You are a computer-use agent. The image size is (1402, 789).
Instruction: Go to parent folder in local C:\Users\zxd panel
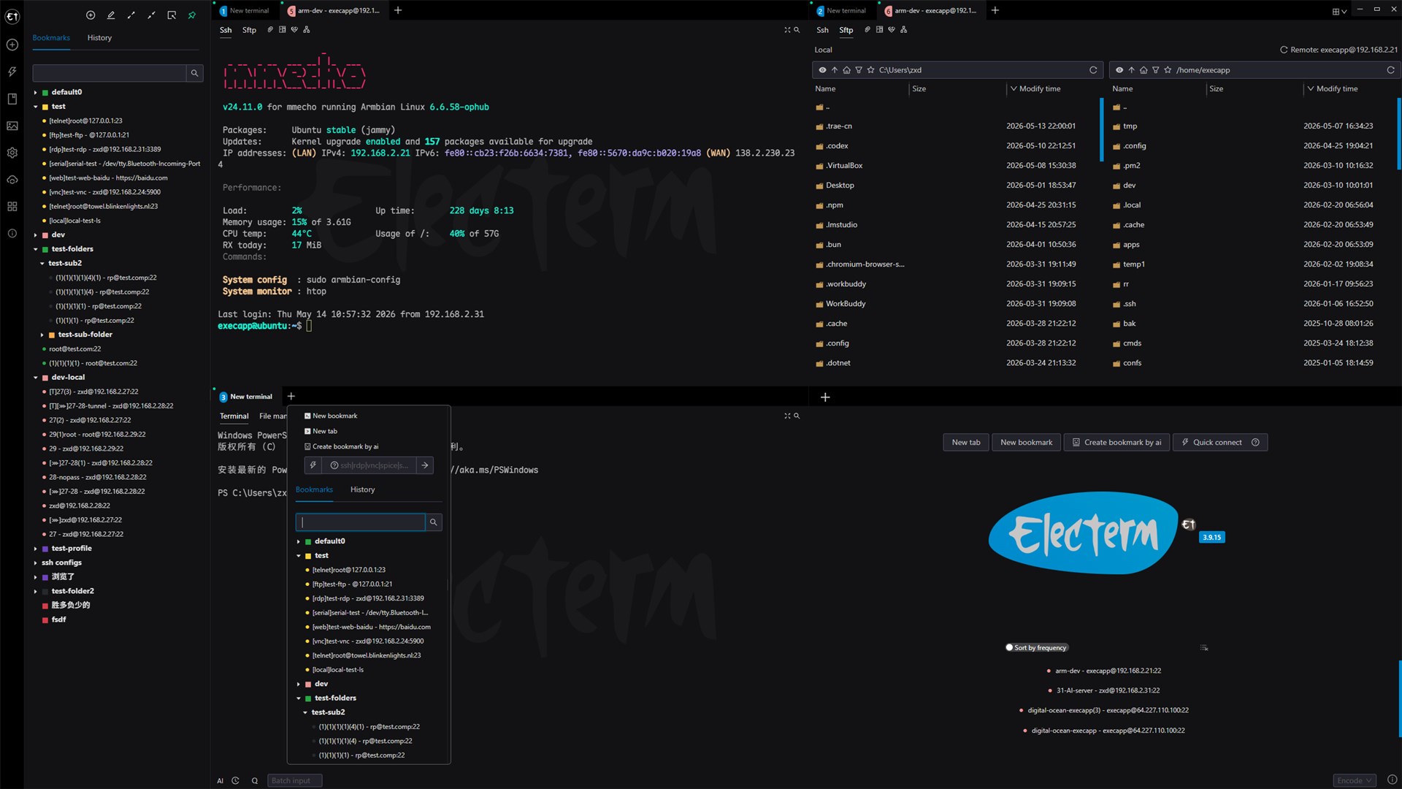pos(835,70)
